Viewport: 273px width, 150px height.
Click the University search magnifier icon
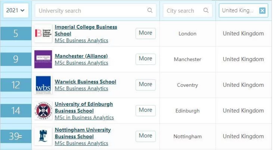click(150, 10)
